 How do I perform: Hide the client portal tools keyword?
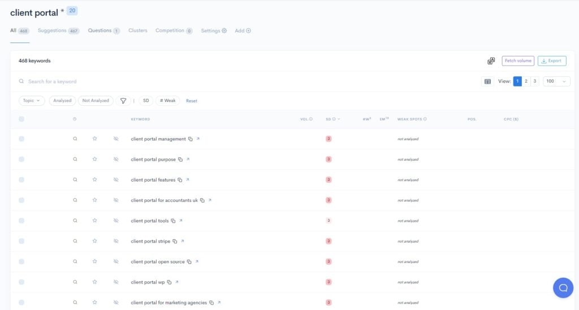click(115, 221)
